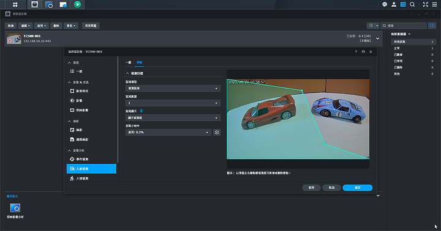Open 入侵偵測 intrusion detection sidebar item

(x=91, y=178)
